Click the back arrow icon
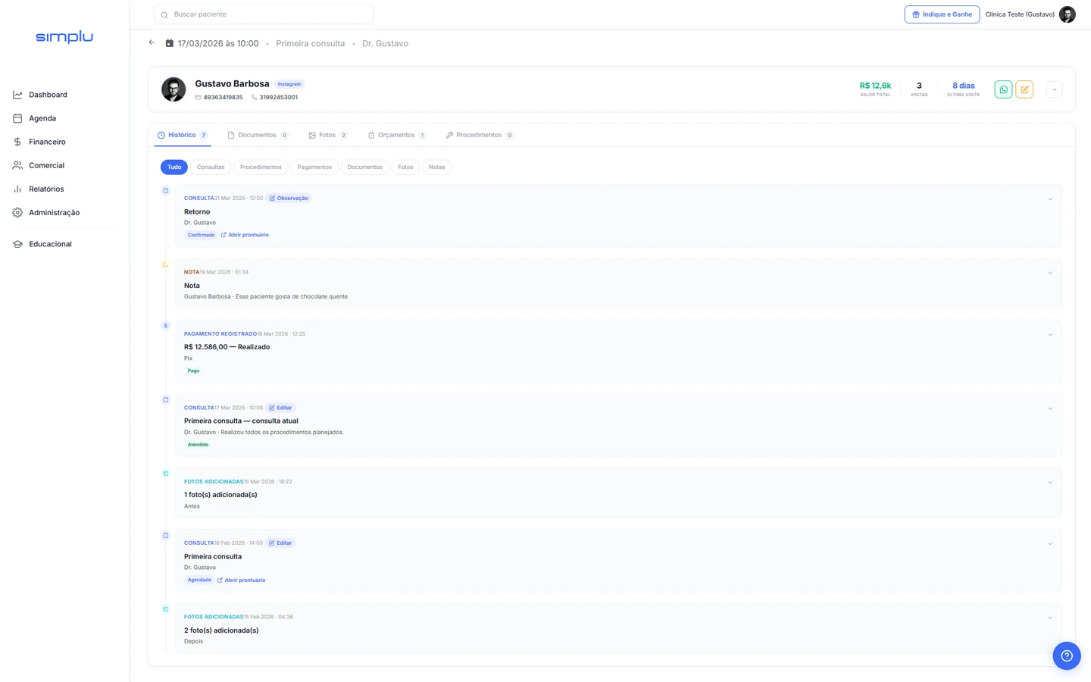The width and height of the screenshot is (1091, 682). coord(152,43)
